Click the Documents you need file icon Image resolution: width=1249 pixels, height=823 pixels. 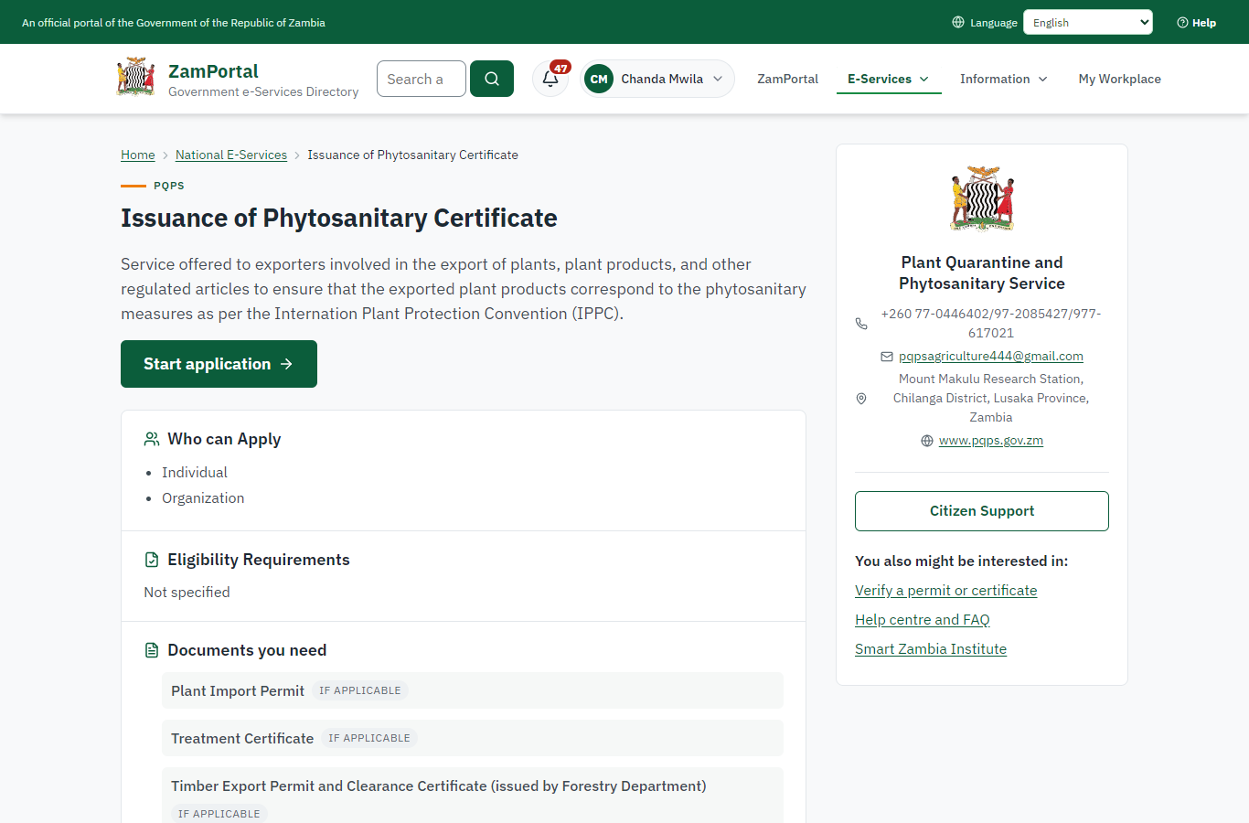tap(152, 650)
